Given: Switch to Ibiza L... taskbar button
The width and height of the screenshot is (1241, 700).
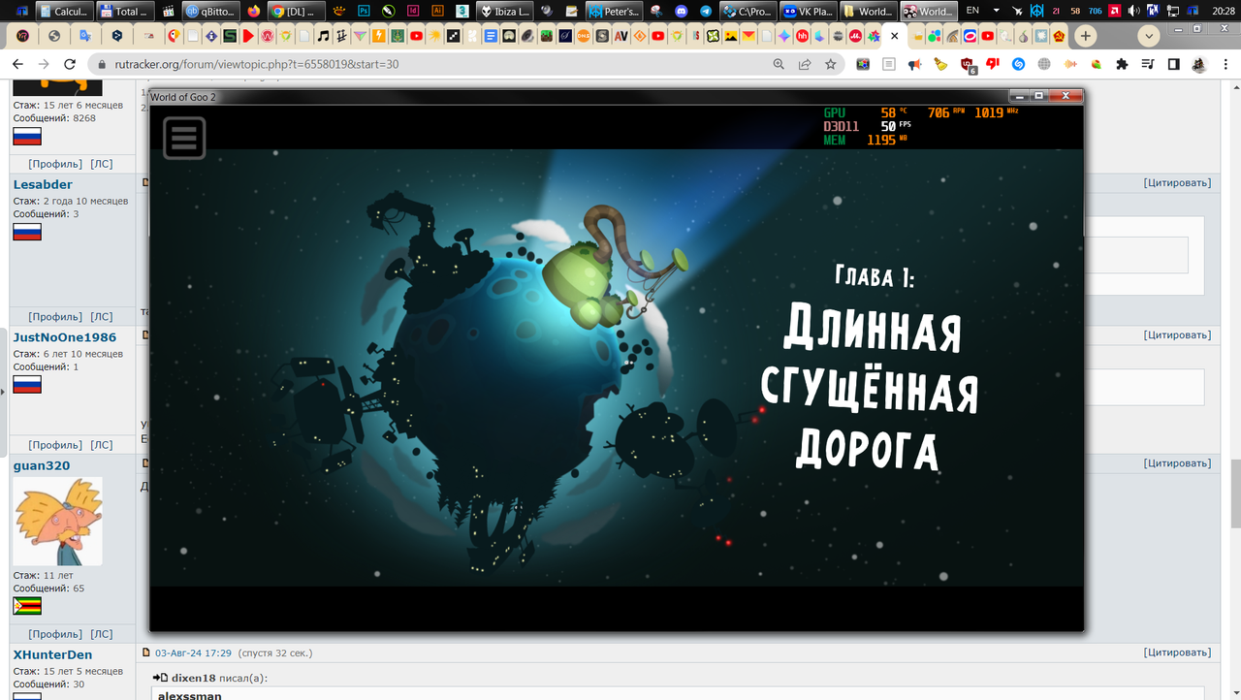Looking at the screenshot, I should (x=504, y=12).
